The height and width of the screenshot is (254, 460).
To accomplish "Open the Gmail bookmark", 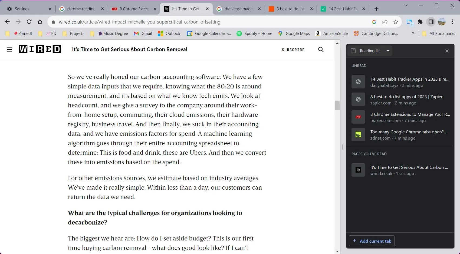I will coord(143,33).
